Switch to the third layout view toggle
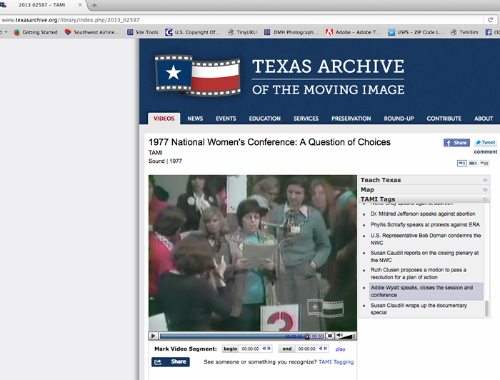 [485, 163]
